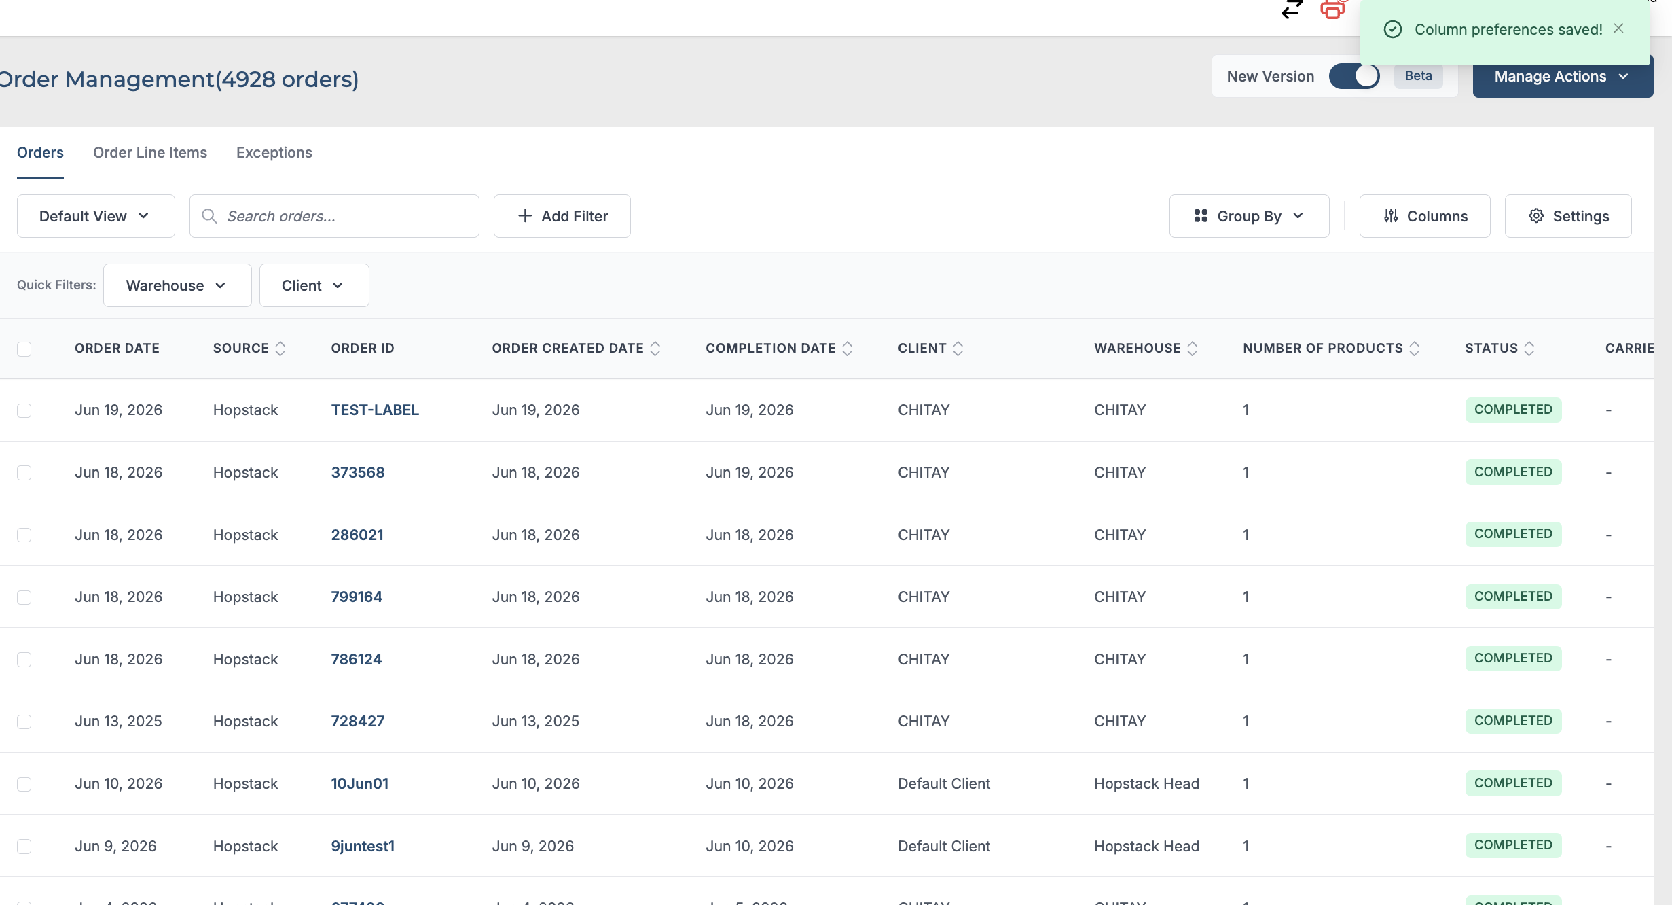Open the Settings button
This screenshot has height=905, width=1672.
click(1568, 216)
